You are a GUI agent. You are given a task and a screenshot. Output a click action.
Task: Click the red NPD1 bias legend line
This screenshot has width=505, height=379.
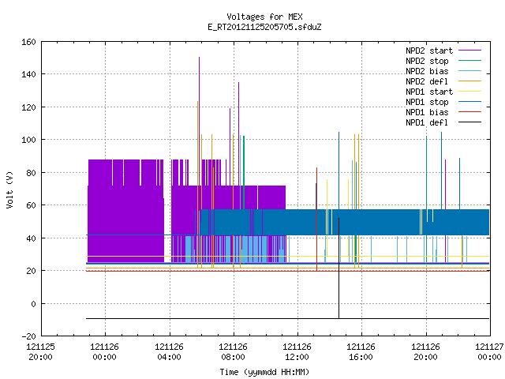(x=469, y=112)
